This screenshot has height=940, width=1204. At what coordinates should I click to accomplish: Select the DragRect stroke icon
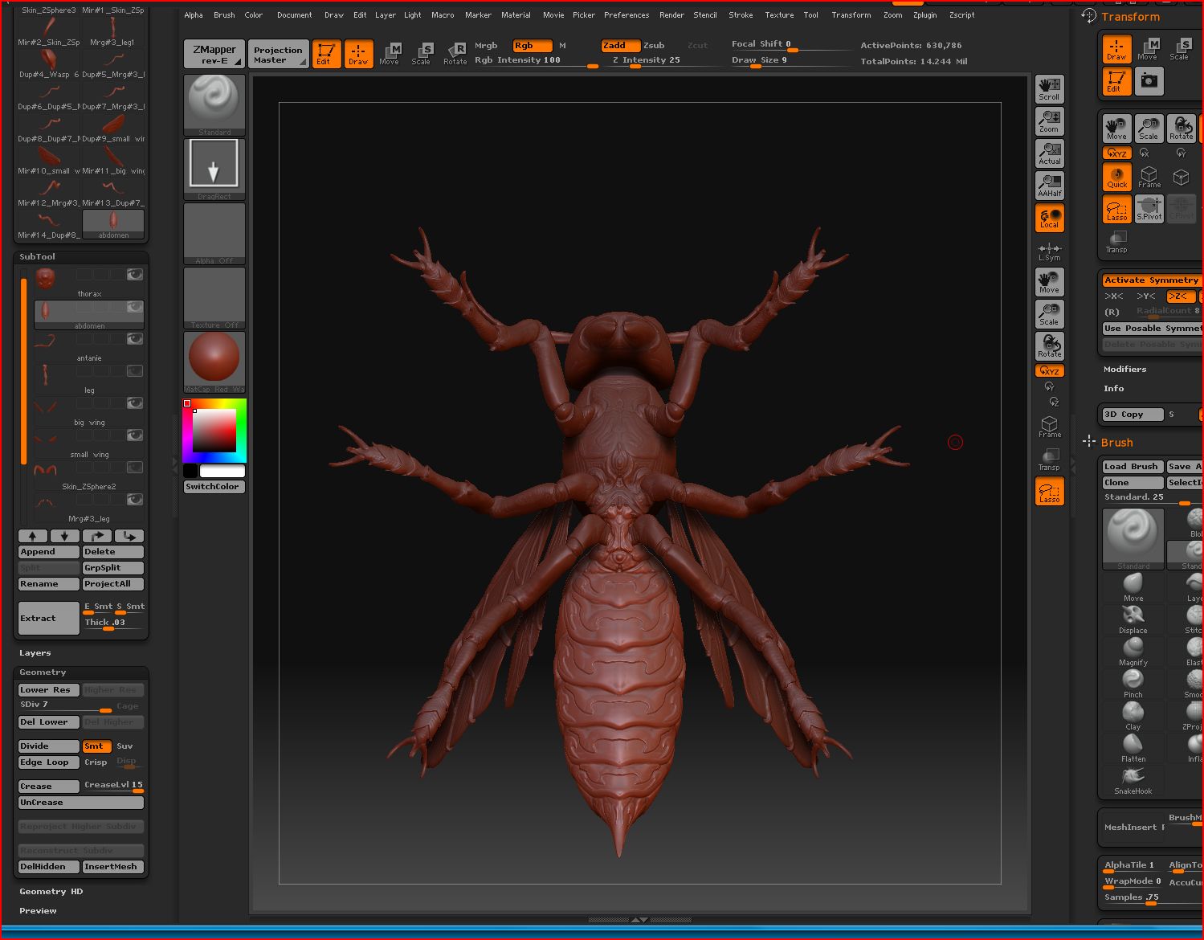(x=214, y=166)
